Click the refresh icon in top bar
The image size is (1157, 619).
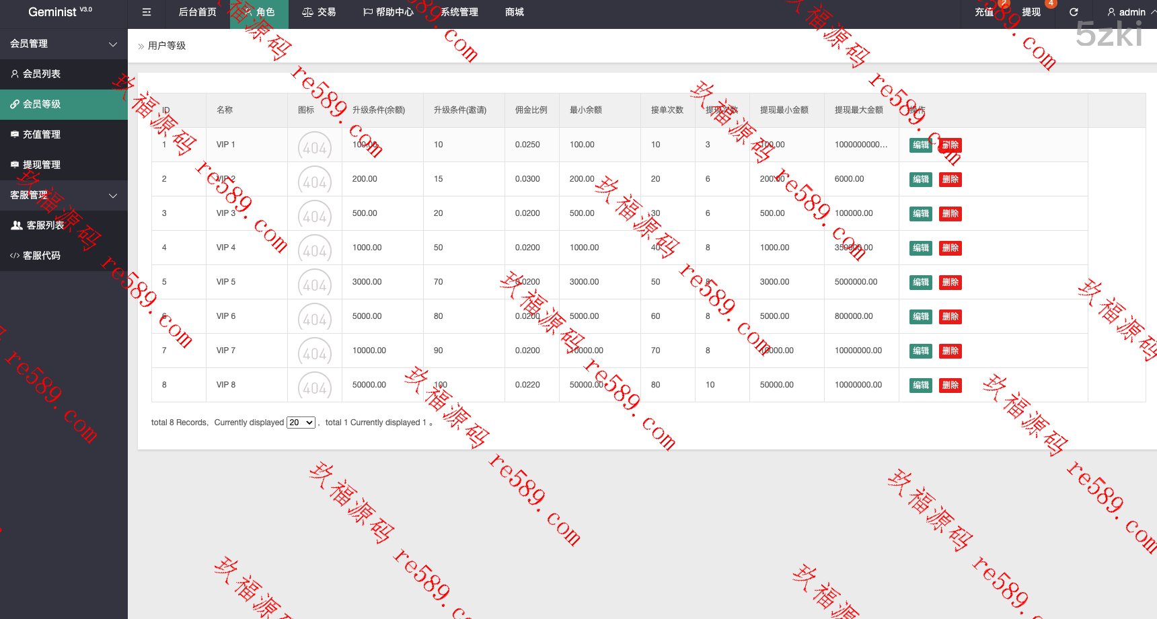(x=1074, y=12)
